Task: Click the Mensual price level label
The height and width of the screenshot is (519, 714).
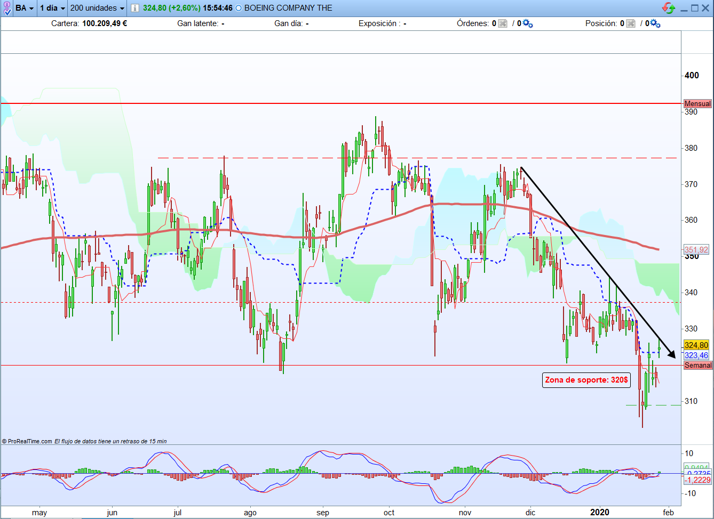Action: point(697,104)
